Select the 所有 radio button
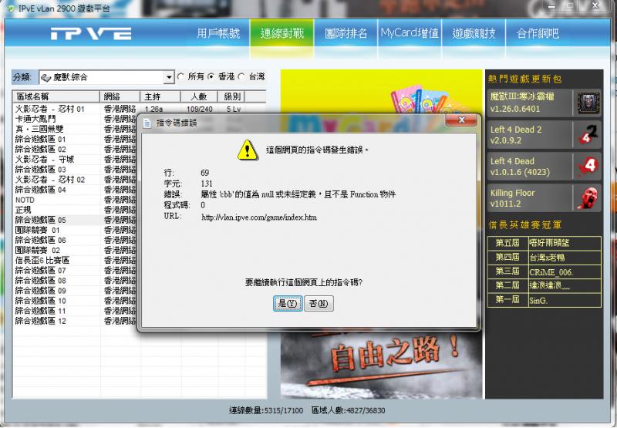617x428 pixels. coord(181,76)
